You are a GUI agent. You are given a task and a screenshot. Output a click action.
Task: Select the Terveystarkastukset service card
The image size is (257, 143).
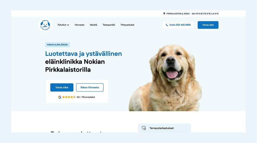click(x=164, y=128)
